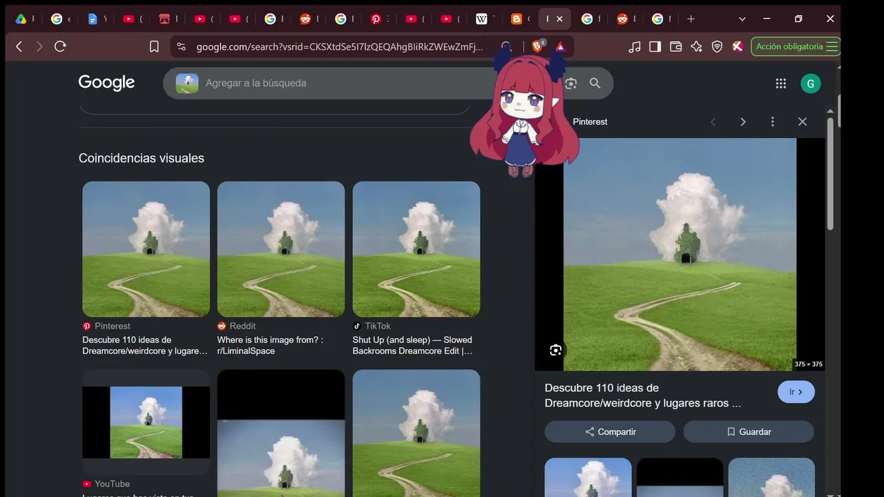Viewport: 884px width, 497px height.
Task: Open the Brave Shields lion icon
Action: coord(537,46)
